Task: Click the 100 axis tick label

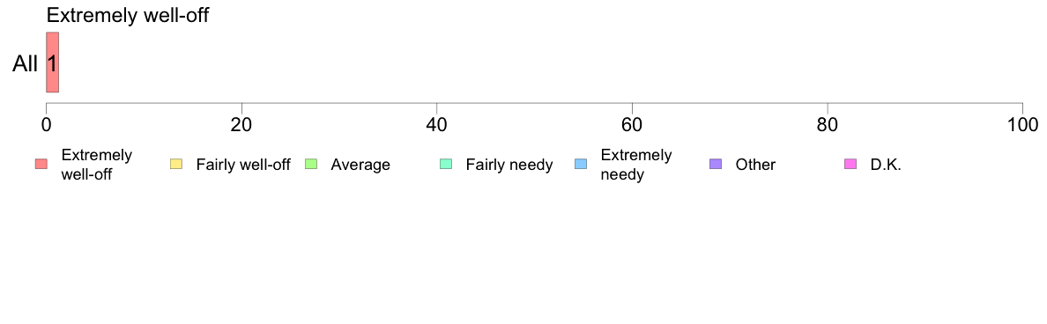Action: (x=1022, y=125)
